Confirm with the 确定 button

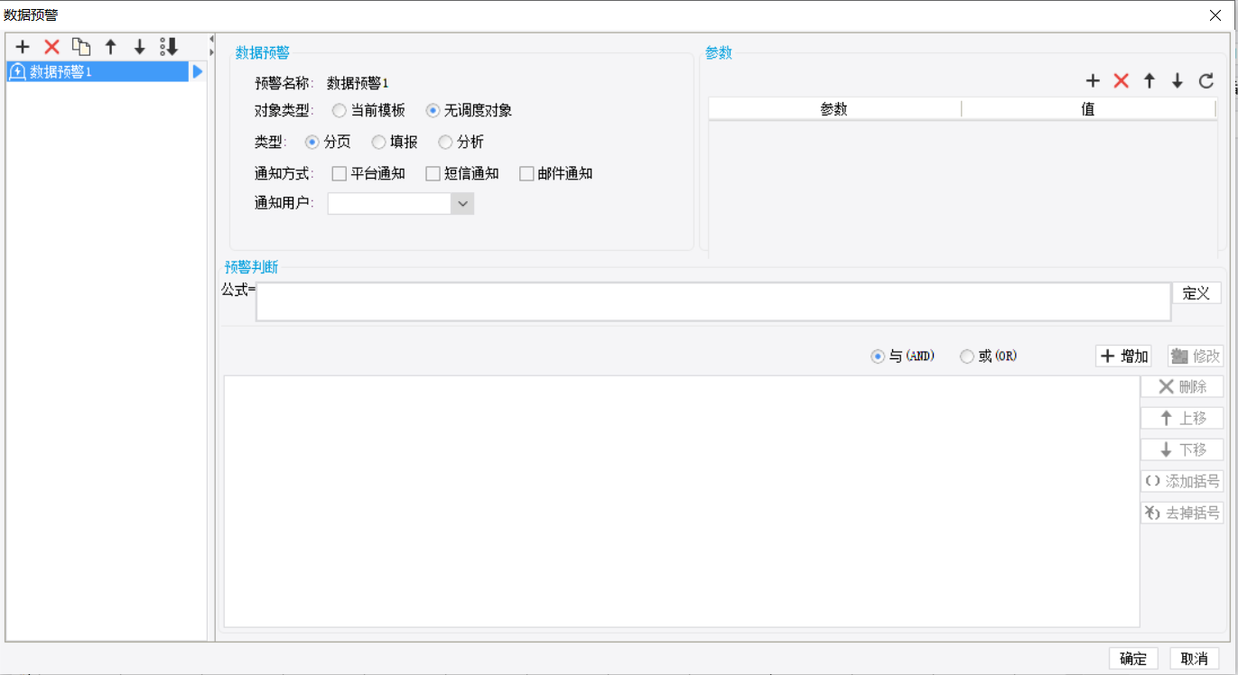1133,659
